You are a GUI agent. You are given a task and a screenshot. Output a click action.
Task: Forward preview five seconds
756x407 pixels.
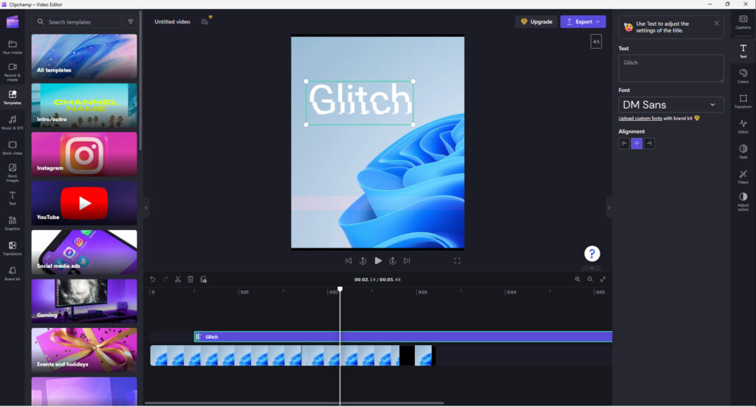coord(393,260)
